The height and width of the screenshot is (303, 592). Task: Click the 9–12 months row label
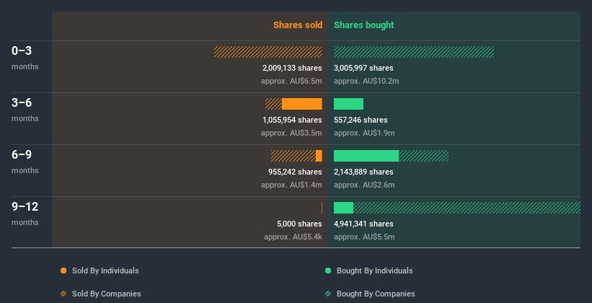point(25,214)
